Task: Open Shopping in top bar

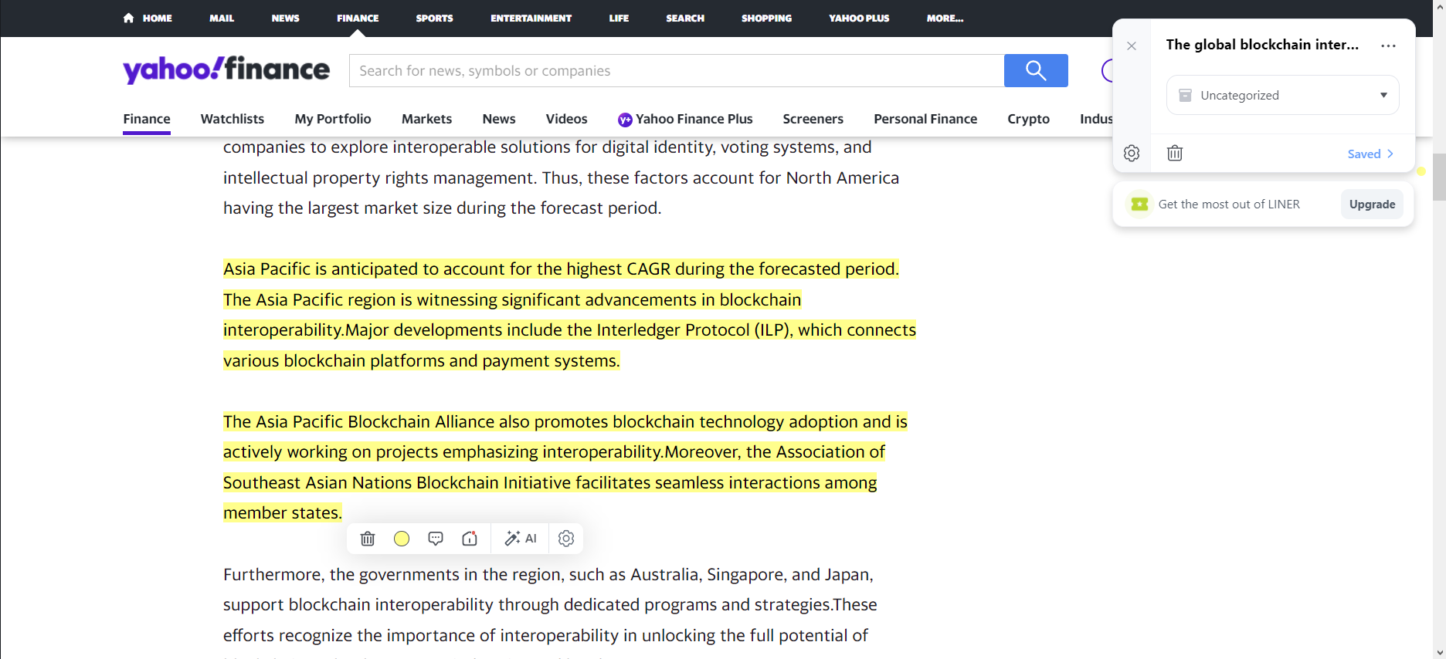Action: coord(766,18)
